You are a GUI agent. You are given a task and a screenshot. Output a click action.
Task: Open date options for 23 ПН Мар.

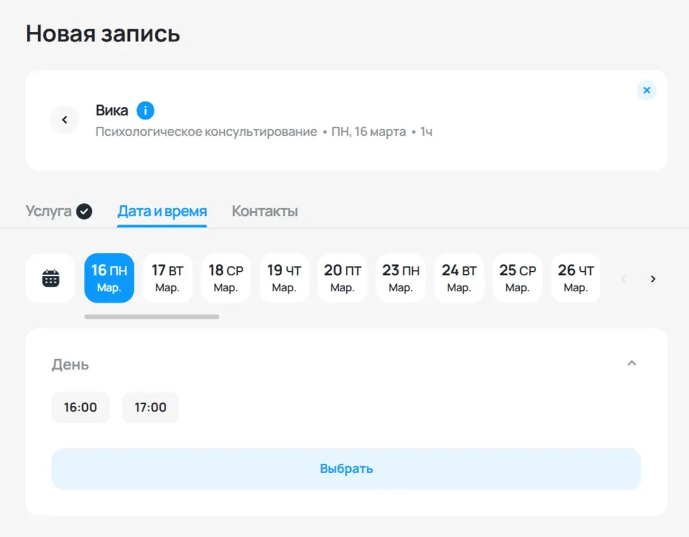[x=401, y=278]
